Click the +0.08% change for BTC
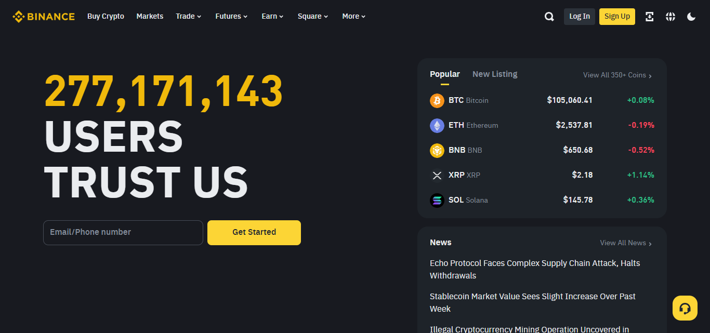 [x=640, y=100]
